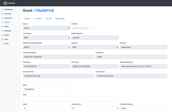
Task: Open the Launchers section
Action: 8,18
